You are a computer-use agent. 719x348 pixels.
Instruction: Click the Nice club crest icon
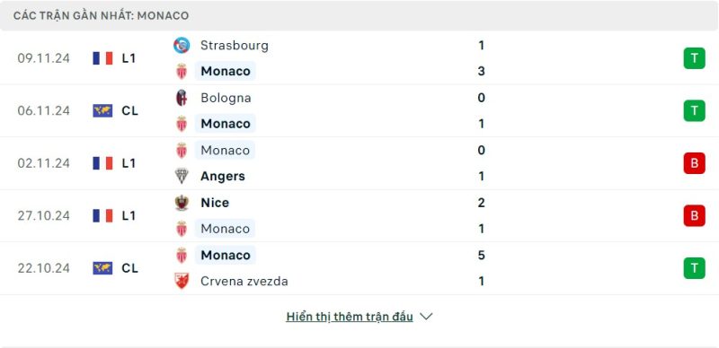point(182,203)
